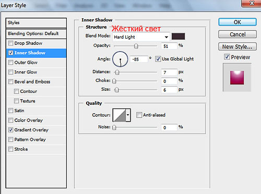Click the Choke value field
This screenshot has width=261, height=194.
tap(169, 81)
